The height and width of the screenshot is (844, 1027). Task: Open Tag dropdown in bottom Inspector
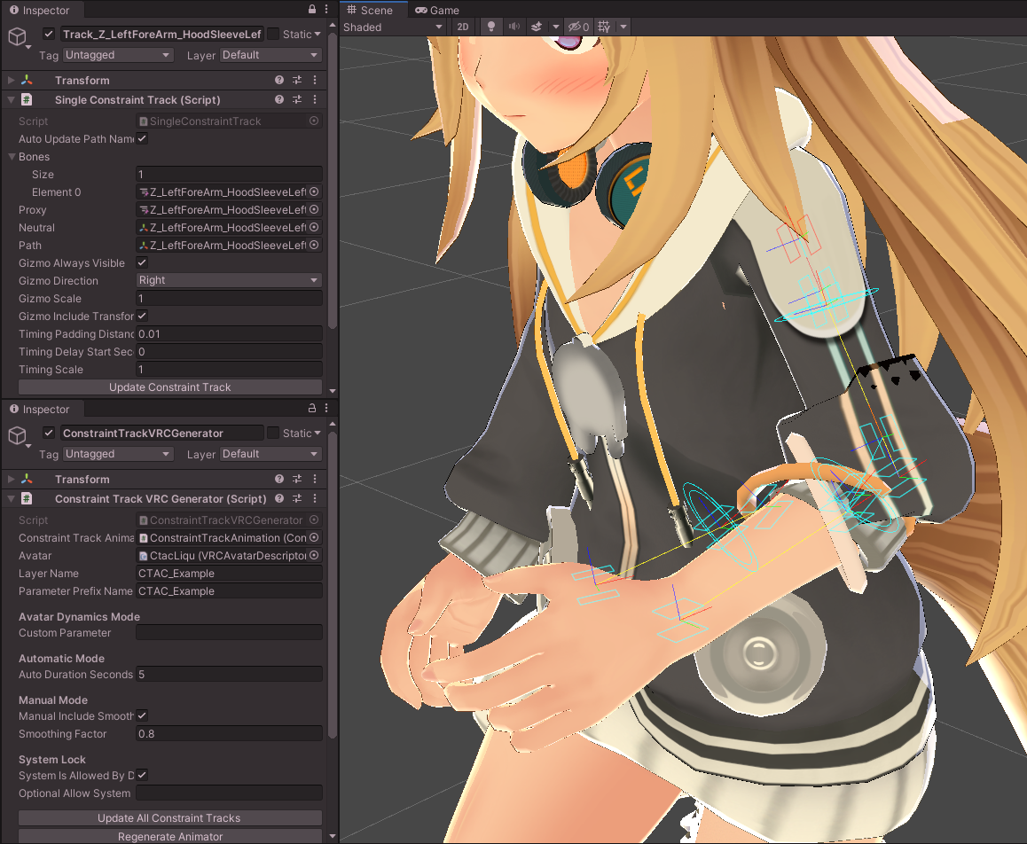pyautogui.click(x=119, y=454)
